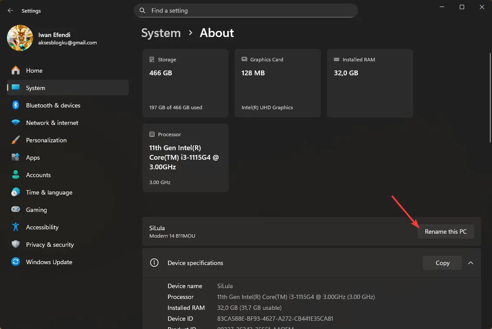Open the Storage card details
This screenshot has width=492, height=329.
click(185, 83)
